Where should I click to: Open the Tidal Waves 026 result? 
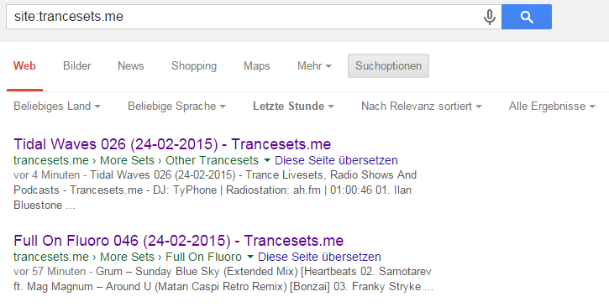point(172,144)
